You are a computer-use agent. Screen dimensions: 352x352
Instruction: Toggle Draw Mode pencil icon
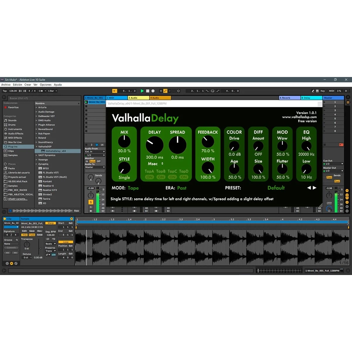click(313, 91)
